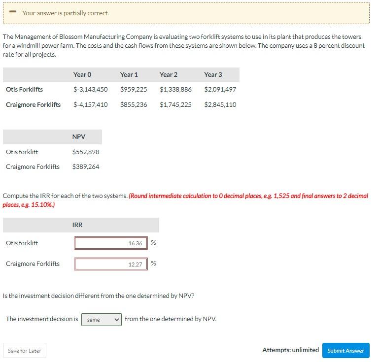Click Otis Forklifts Year 0 value $-3,143,450
379x362 pixels.
pyautogui.click(x=91, y=89)
